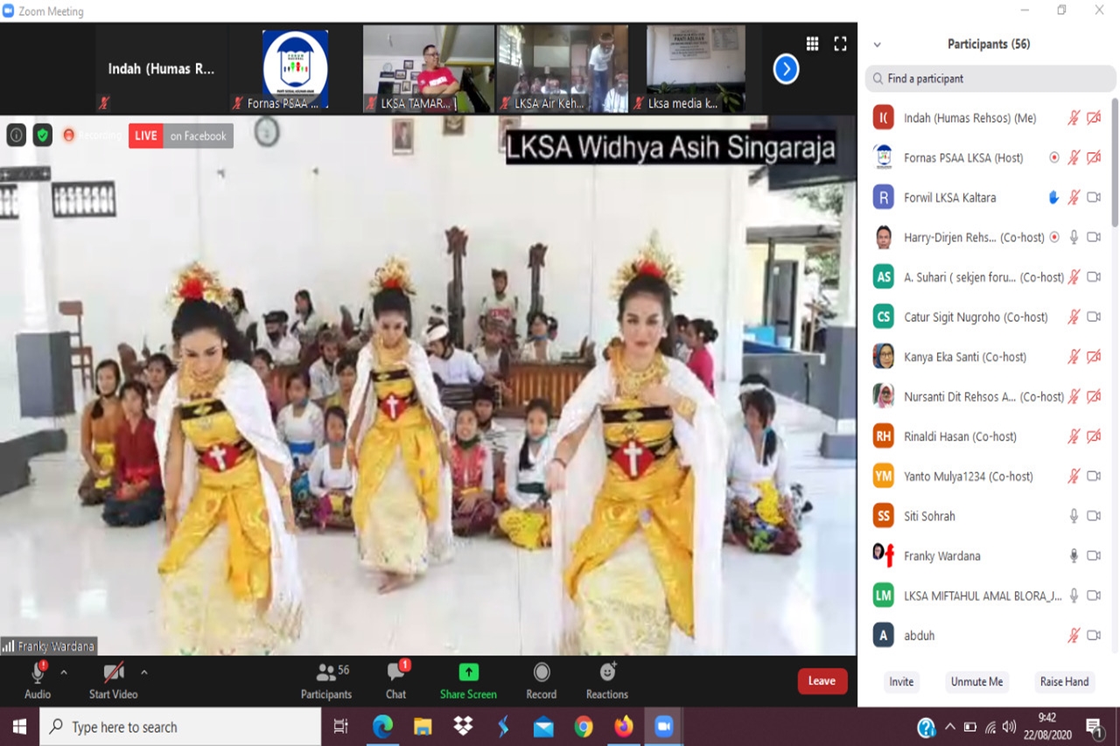Click the Participants panel scrollbar
1120x746 pixels.
click(1115, 162)
